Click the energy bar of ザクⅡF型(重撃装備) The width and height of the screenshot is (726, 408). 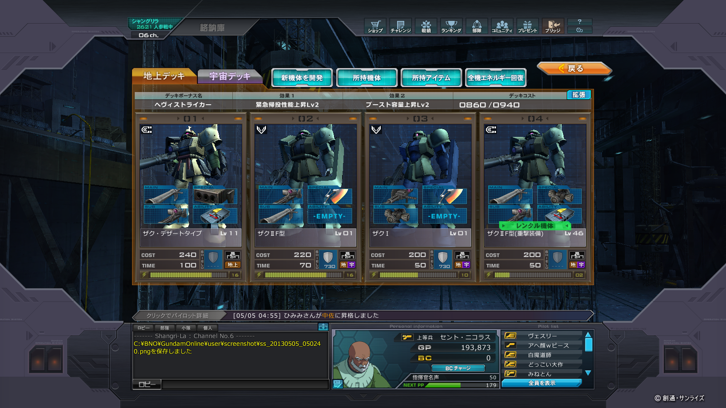coord(533,275)
